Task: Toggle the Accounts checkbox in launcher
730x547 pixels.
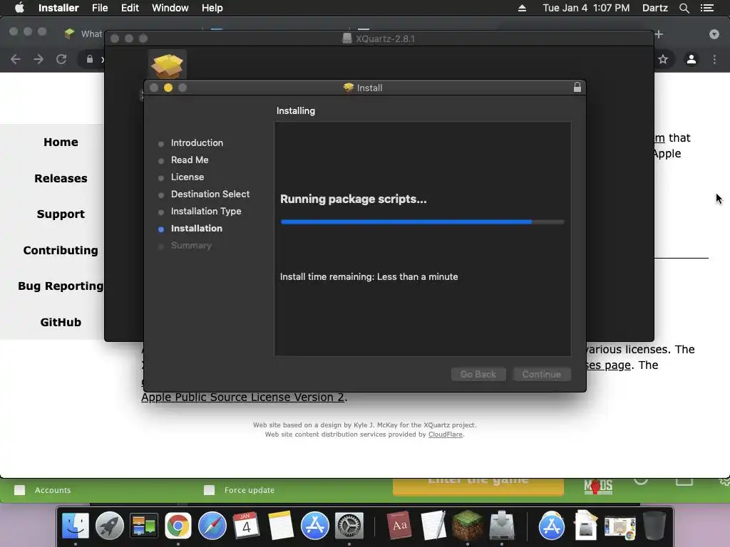Action: pyautogui.click(x=19, y=490)
